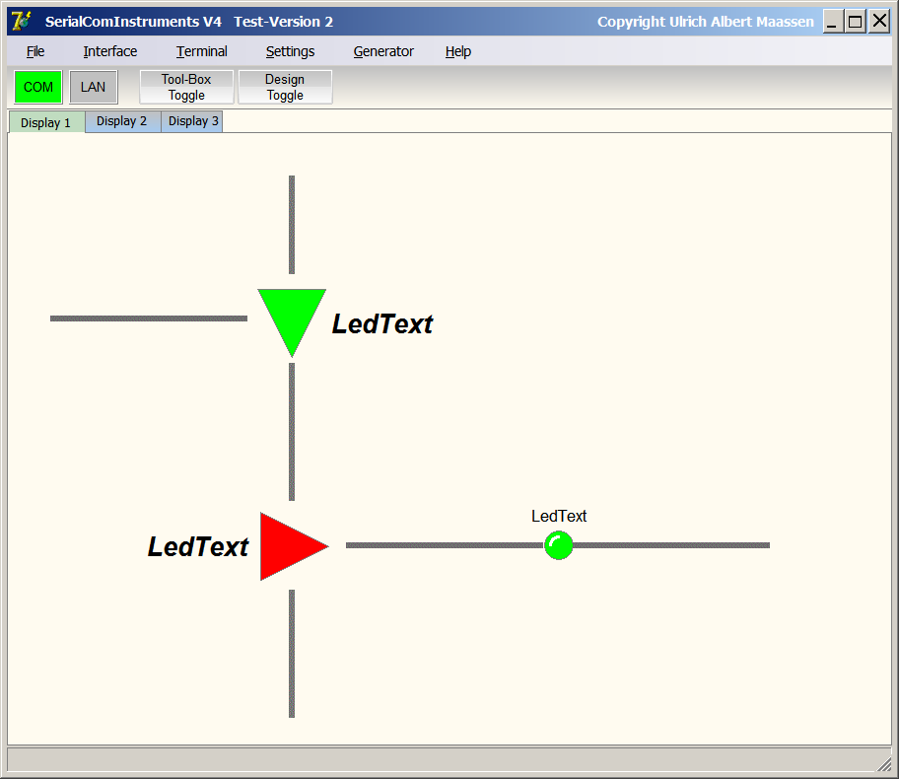Switch to the Display 3 tab
The height and width of the screenshot is (779, 899).
pos(192,121)
